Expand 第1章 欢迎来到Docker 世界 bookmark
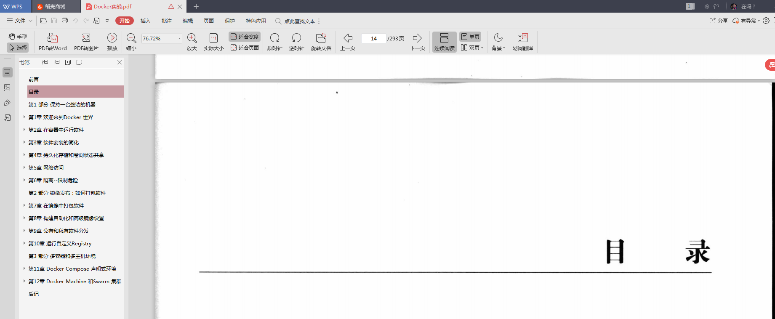This screenshot has width=775, height=319. [24, 117]
